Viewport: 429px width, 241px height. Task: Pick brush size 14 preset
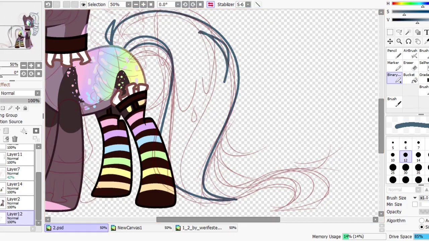[418, 157]
